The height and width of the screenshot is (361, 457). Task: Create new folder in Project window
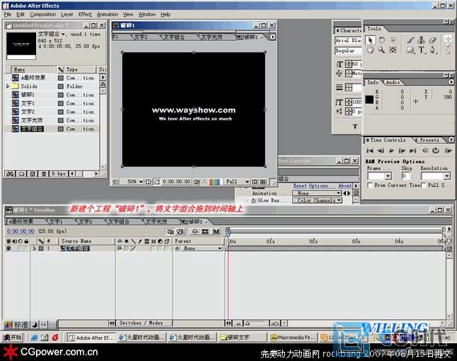pos(21,174)
